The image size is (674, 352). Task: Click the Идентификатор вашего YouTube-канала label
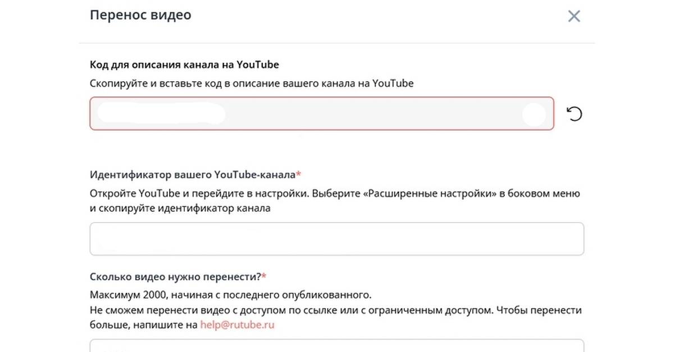tap(192, 174)
